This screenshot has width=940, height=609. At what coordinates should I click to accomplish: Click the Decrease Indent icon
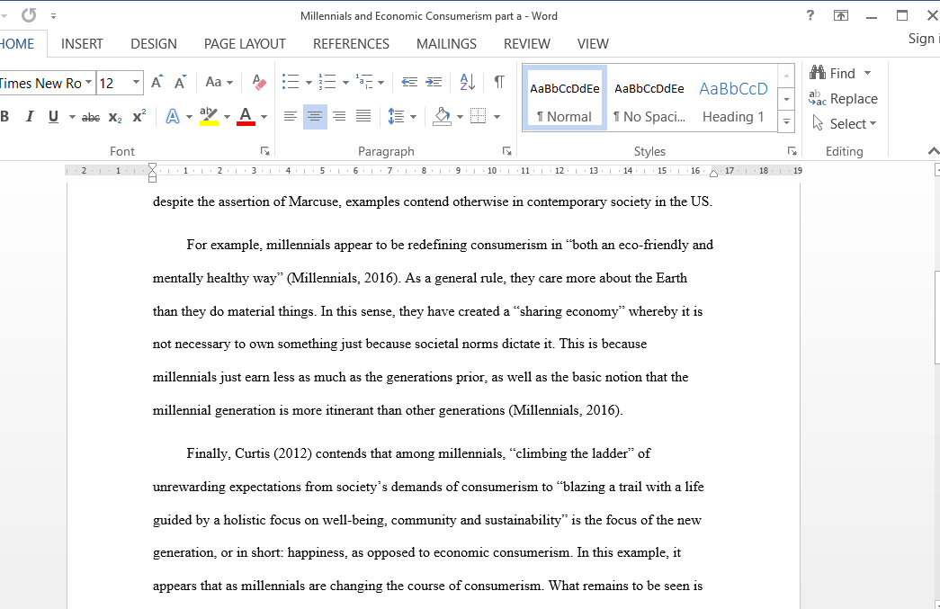coord(409,82)
